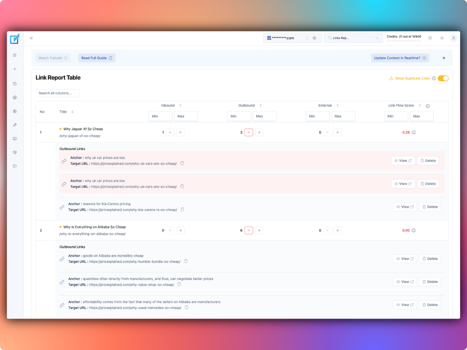
Task: Copy the why-used-mercedes-so-cheap target URL
Action: [x=187, y=307]
